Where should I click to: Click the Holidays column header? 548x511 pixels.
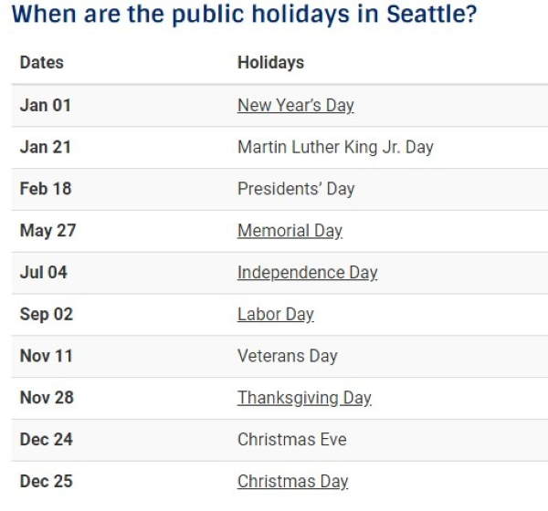(270, 63)
